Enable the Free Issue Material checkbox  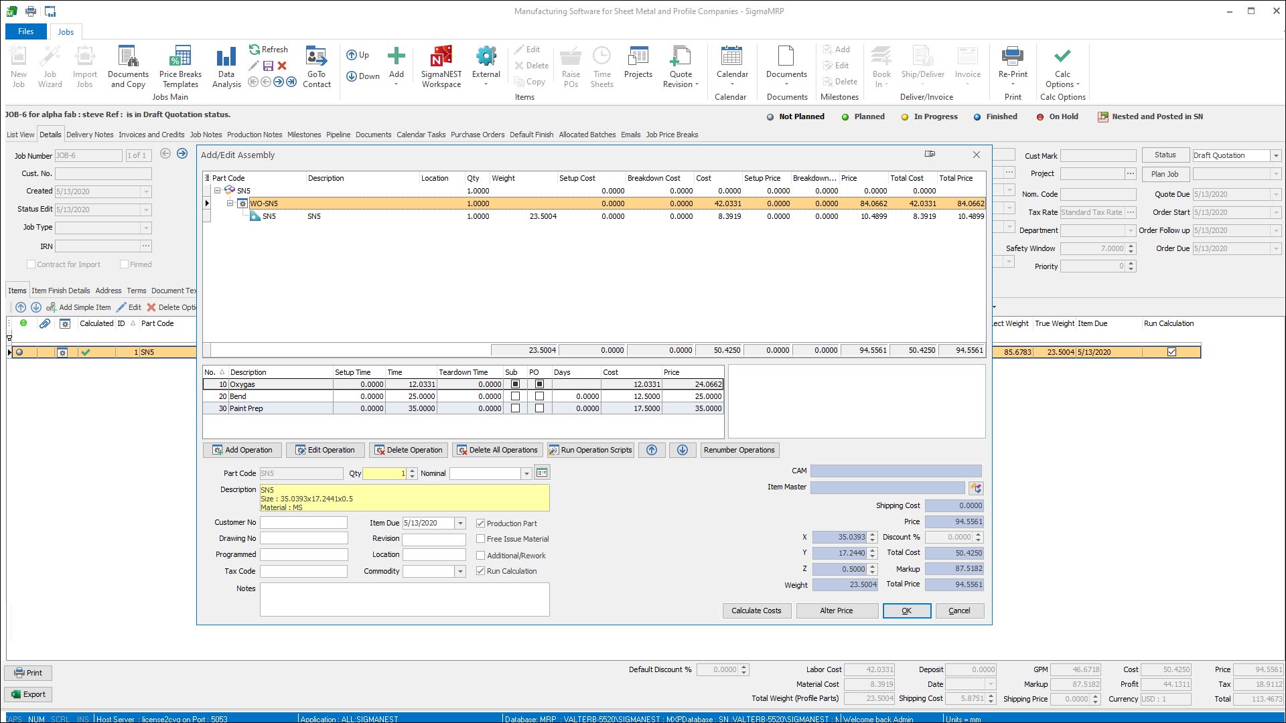click(480, 538)
